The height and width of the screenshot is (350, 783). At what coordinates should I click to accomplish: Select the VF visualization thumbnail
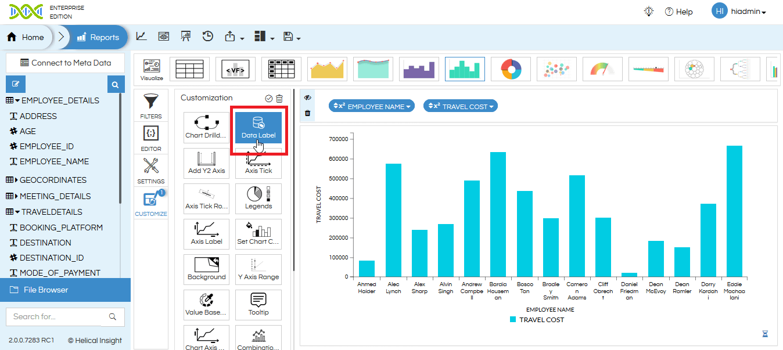235,69
